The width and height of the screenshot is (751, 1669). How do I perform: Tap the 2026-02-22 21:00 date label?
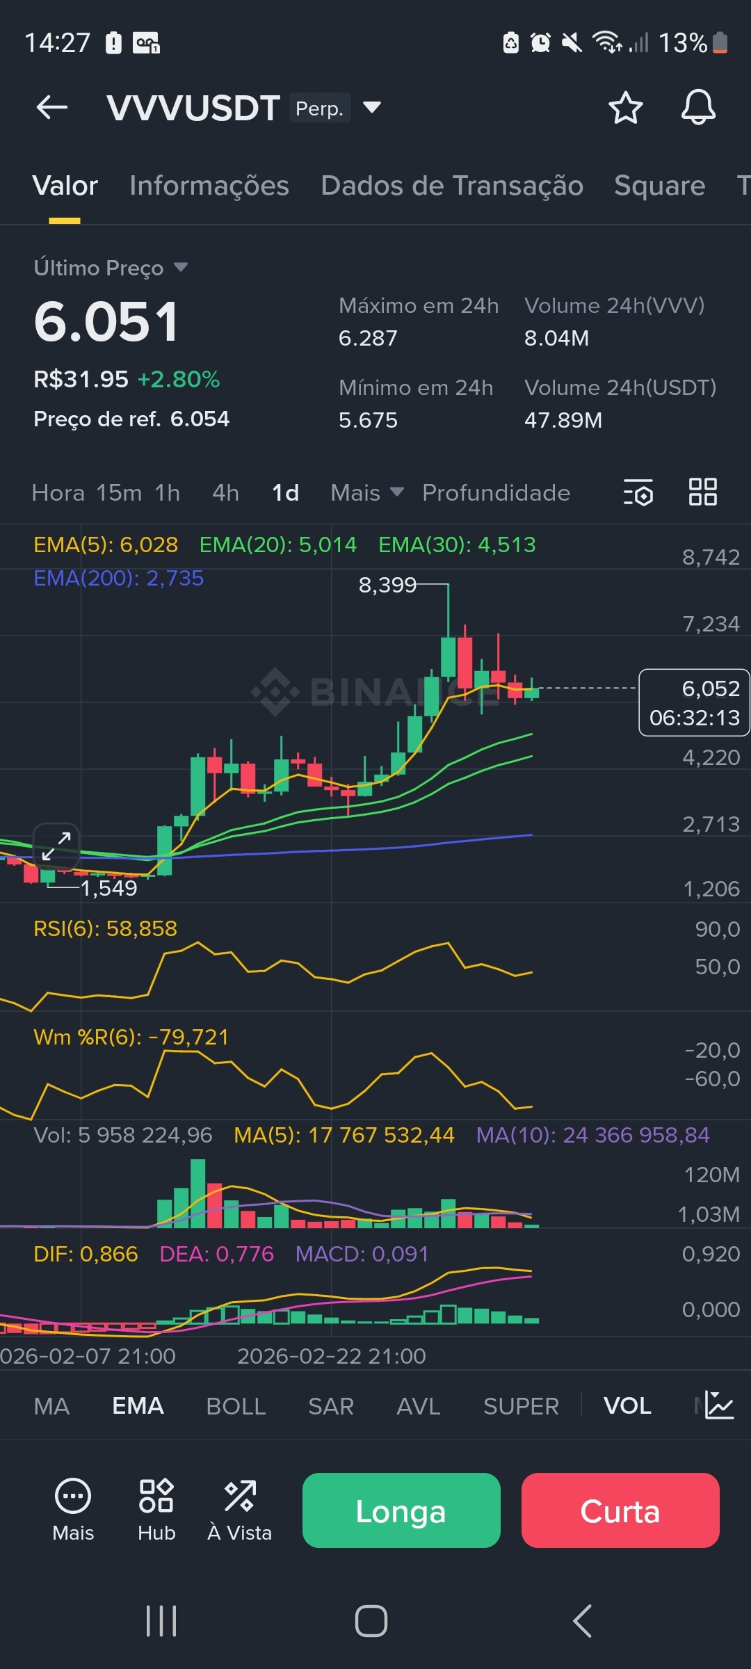point(332,1356)
